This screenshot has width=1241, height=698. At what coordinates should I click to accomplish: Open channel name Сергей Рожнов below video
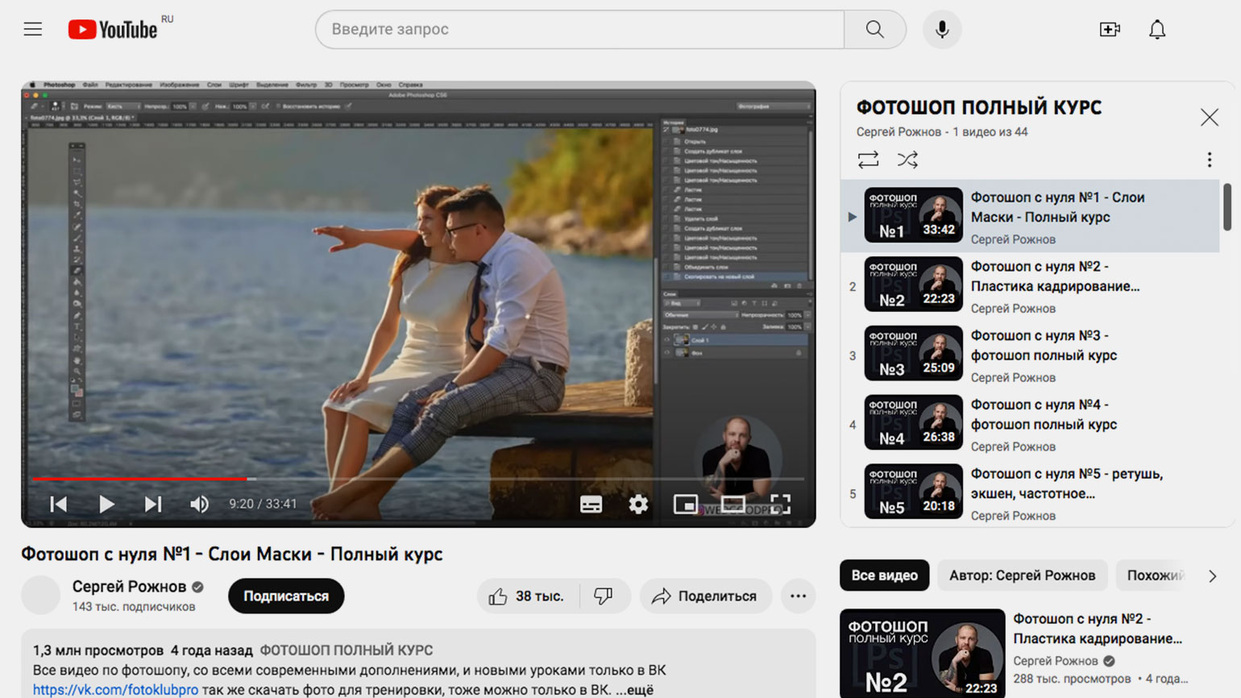pyautogui.click(x=129, y=587)
